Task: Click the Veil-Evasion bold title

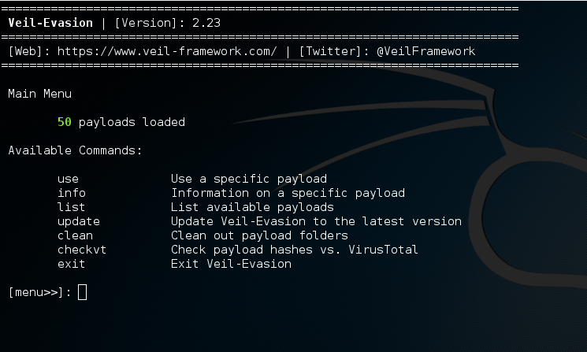Action: point(50,23)
